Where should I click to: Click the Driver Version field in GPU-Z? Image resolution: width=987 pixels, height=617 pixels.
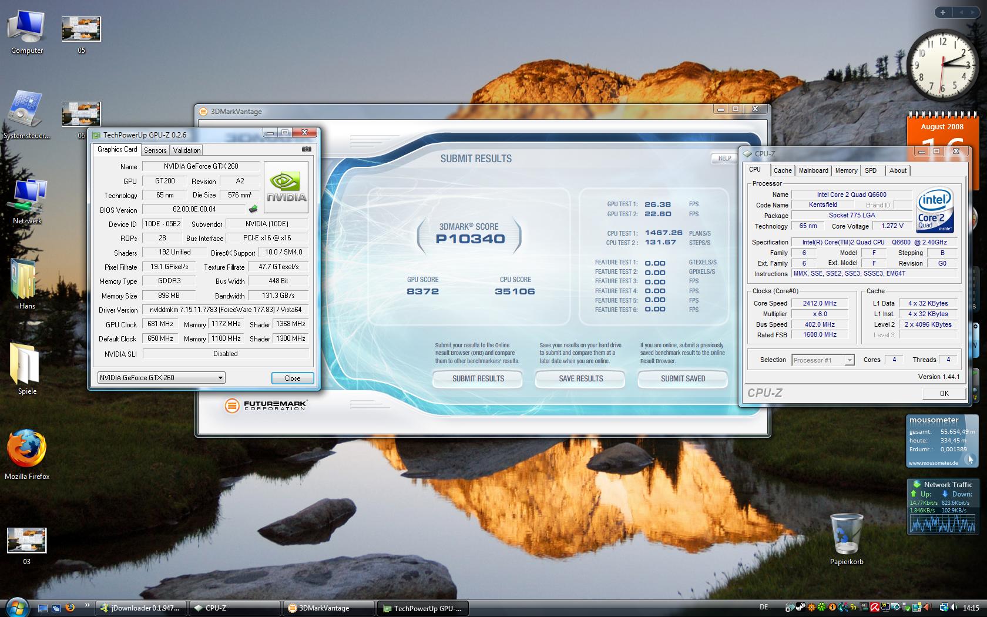click(226, 310)
